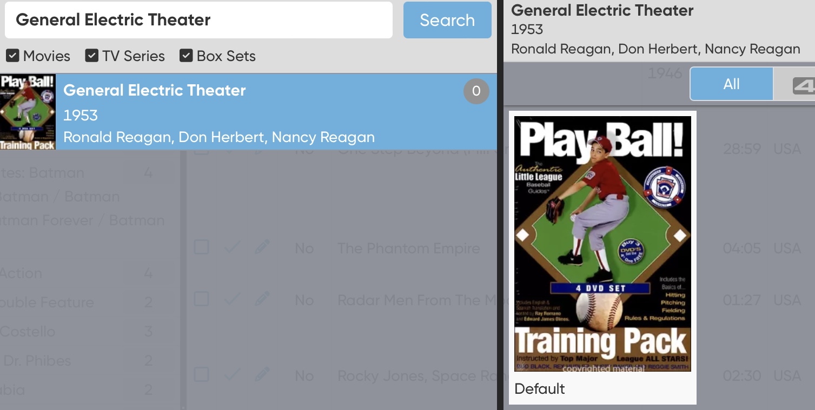
Task: Select General Electric Theater search result title
Action: pyautogui.click(x=155, y=90)
